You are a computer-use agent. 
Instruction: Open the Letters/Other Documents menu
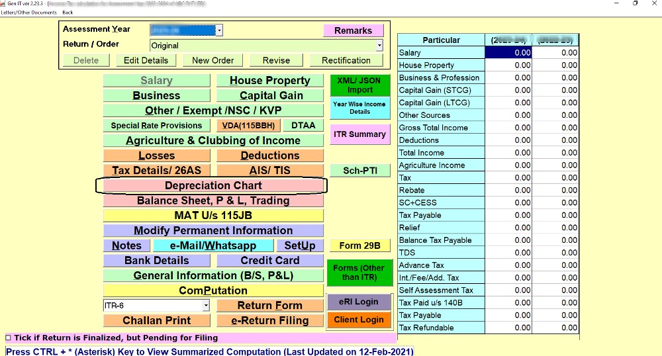[28, 13]
